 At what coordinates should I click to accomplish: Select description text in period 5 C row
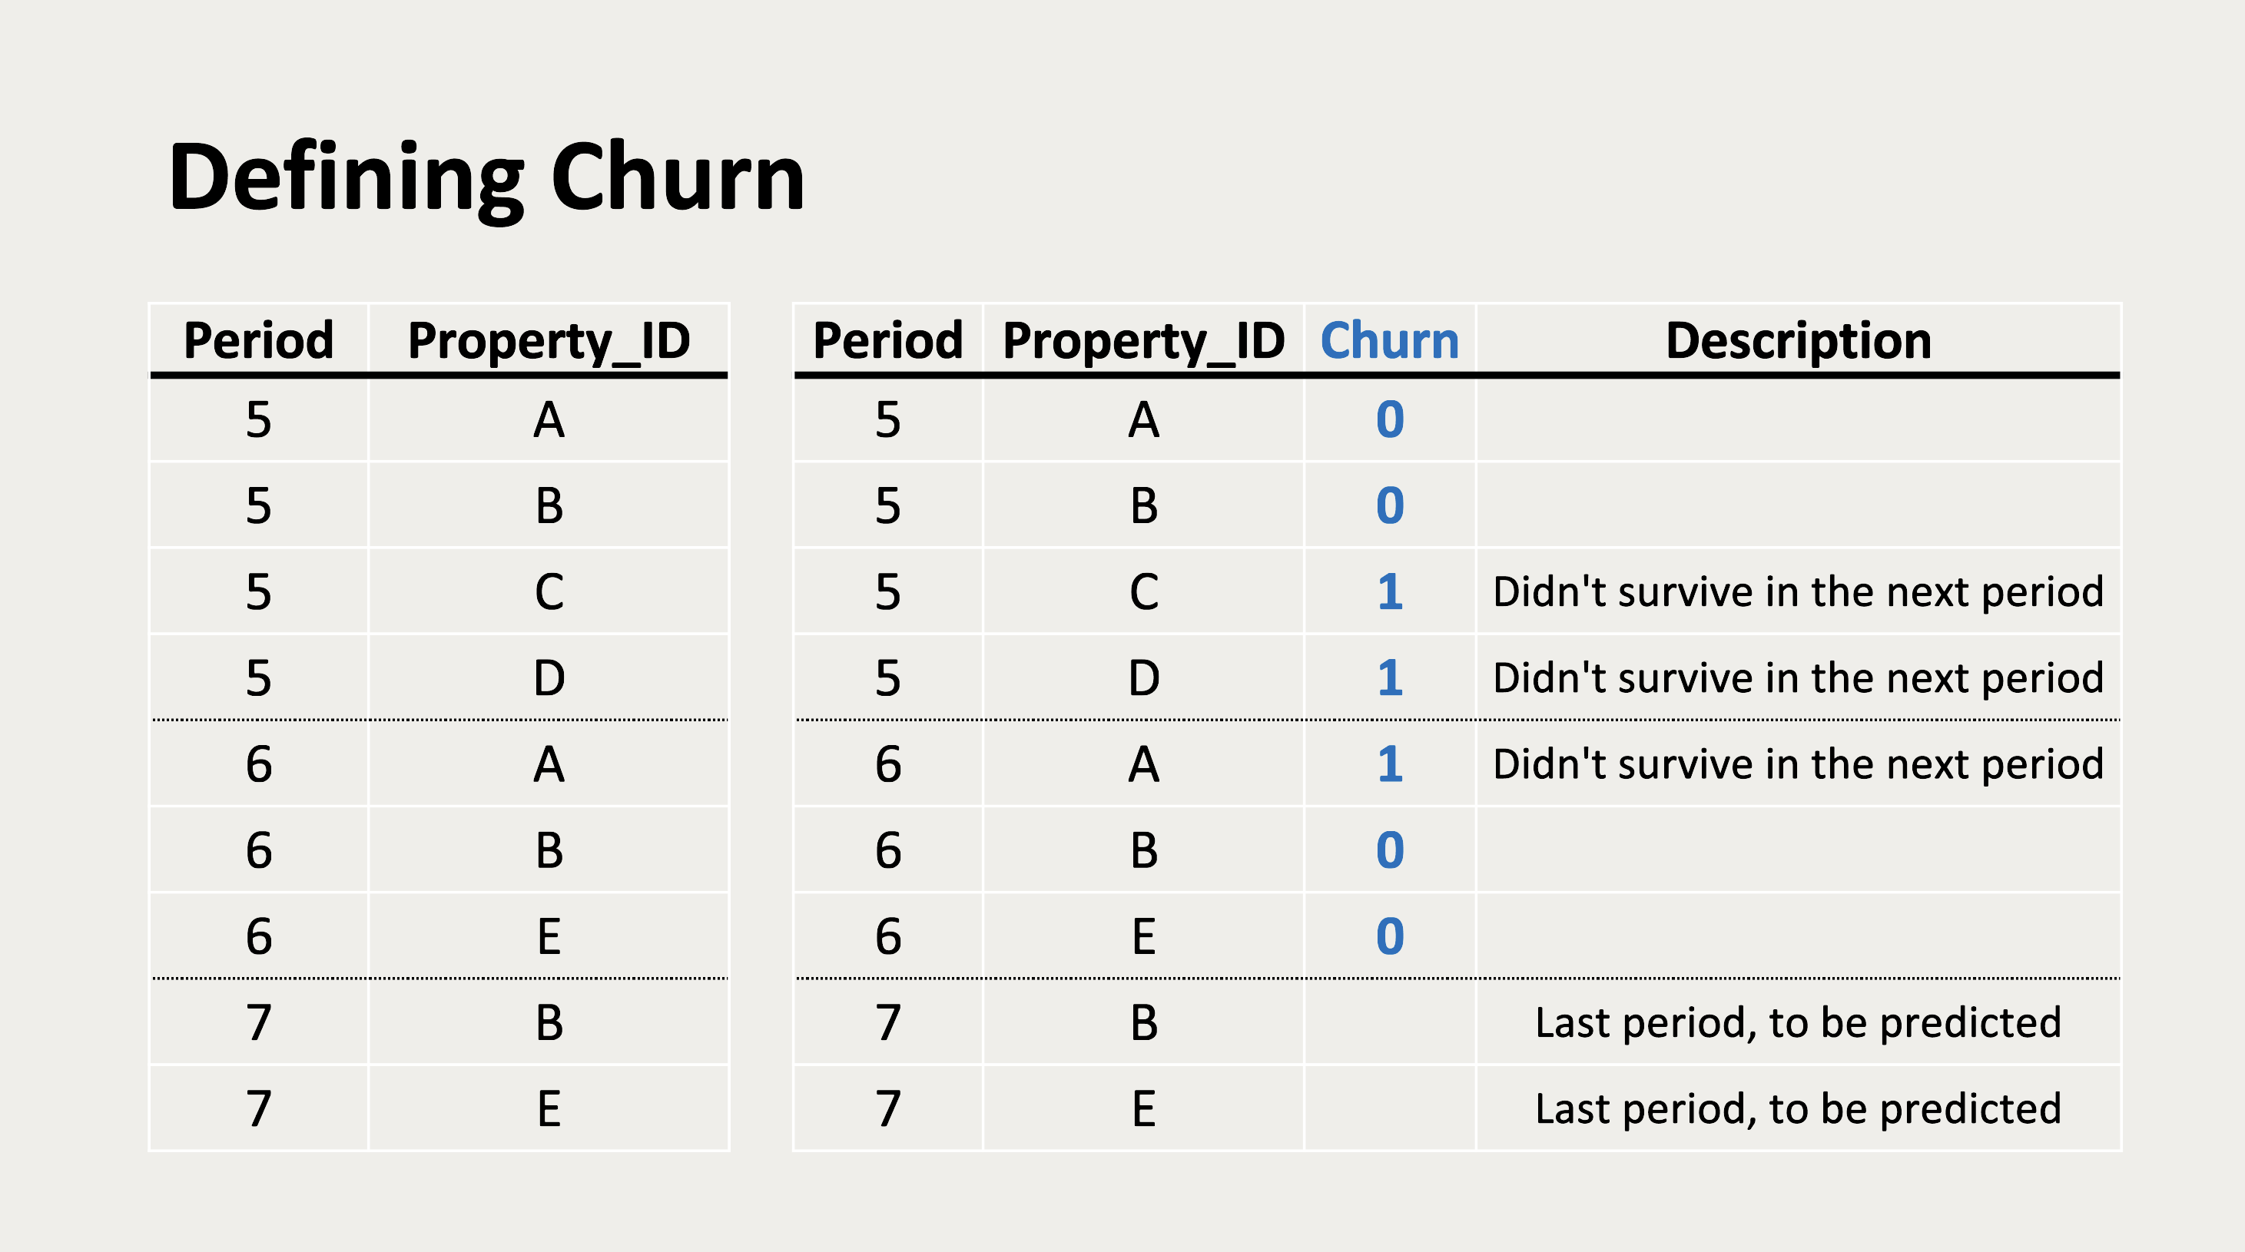coord(1798,592)
